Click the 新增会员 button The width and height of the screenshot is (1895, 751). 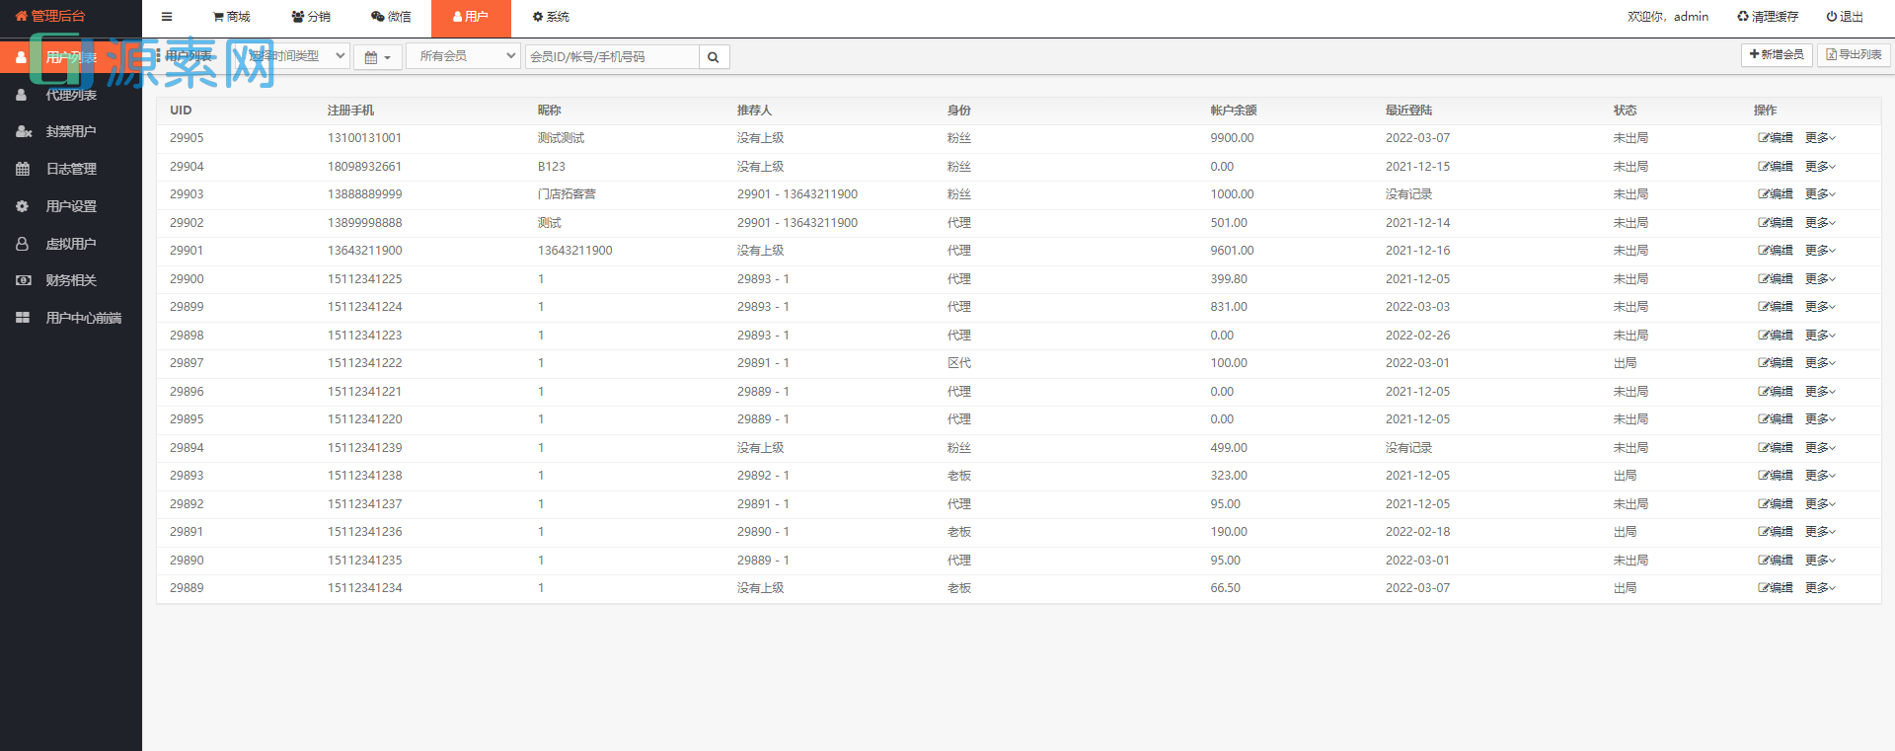click(x=1776, y=55)
